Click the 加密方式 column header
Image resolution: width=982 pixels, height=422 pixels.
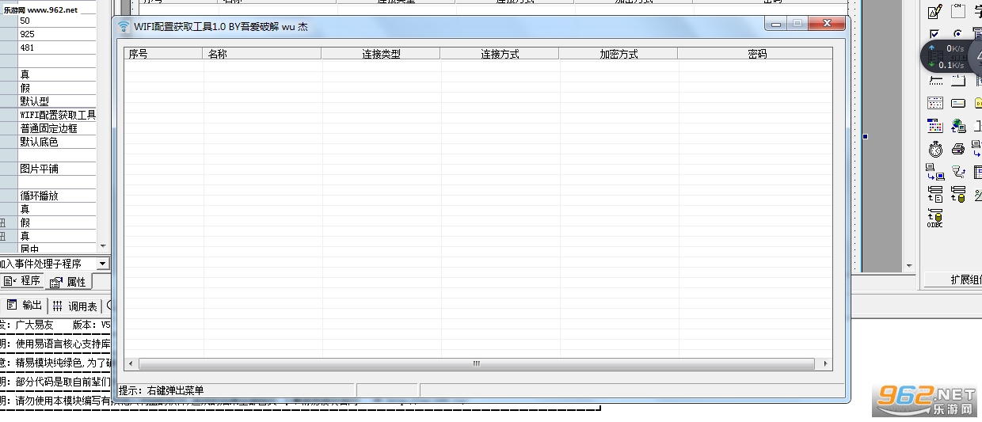click(x=619, y=54)
